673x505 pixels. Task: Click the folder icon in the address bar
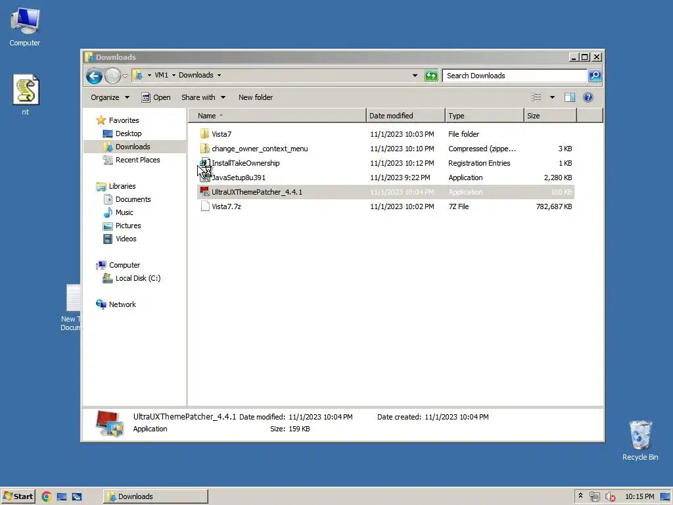[x=138, y=75]
